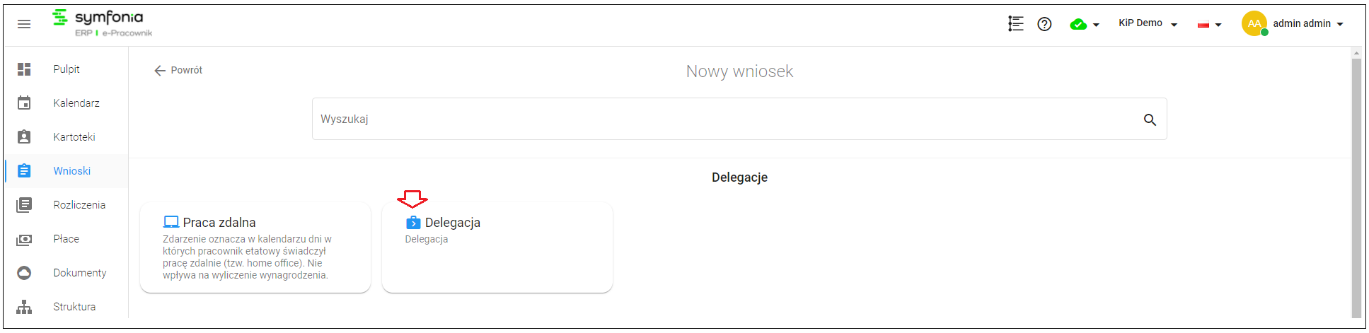Click the Pulpit dashboard icon
The image size is (1369, 333).
[x=24, y=69]
